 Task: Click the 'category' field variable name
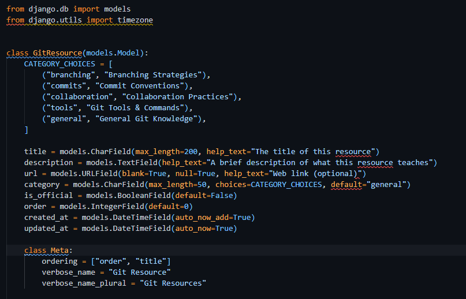point(42,185)
